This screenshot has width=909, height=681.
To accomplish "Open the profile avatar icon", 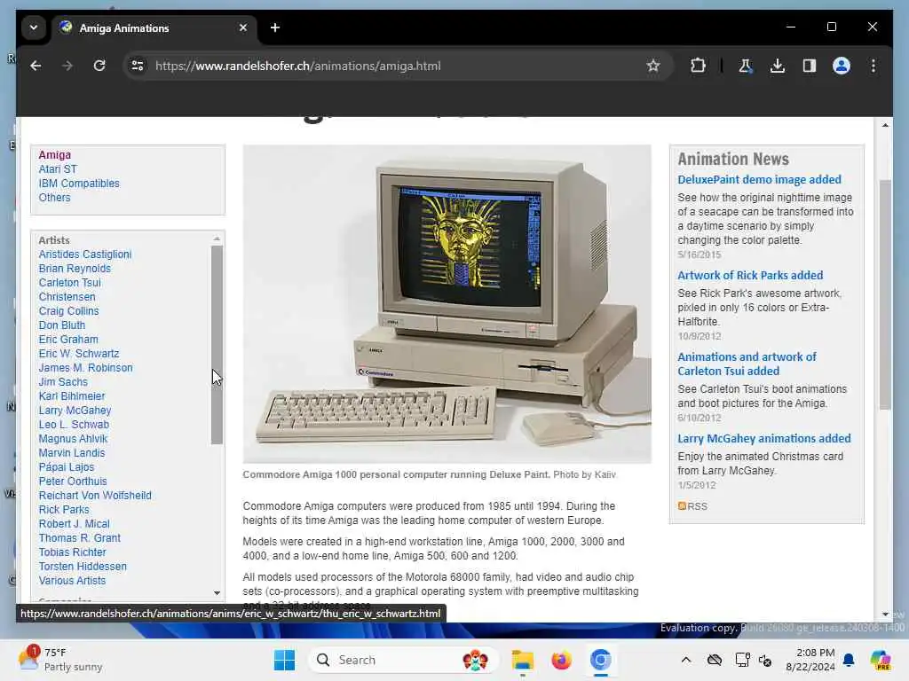I will 842,66.
